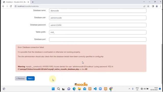Switch to Chrome on the taskbar
Screen dimensions: 163x92
(x=111, y=89)
